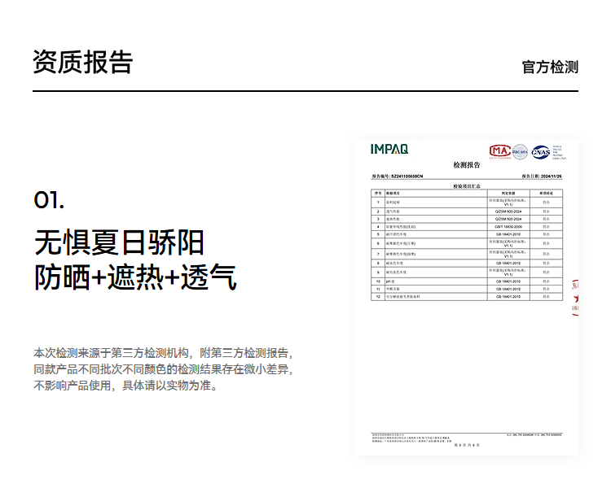Click the GB 18401-2010 cell in row 5

508,234
